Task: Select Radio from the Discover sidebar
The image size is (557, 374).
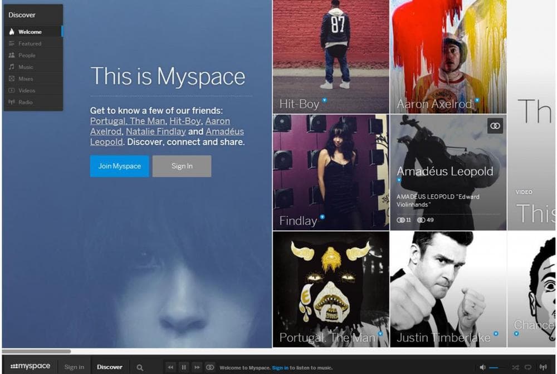Action: coord(26,102)
